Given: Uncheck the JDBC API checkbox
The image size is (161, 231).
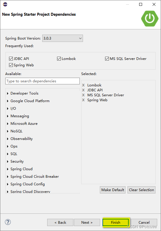Looking at the screenshot, I should click(11, 59).
